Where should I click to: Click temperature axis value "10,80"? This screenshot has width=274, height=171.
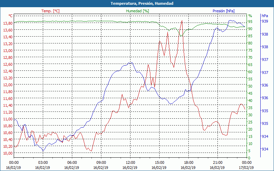8,126
